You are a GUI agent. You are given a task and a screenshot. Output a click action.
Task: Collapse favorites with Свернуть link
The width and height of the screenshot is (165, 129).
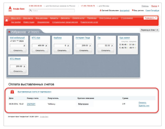tap(35, 32)
